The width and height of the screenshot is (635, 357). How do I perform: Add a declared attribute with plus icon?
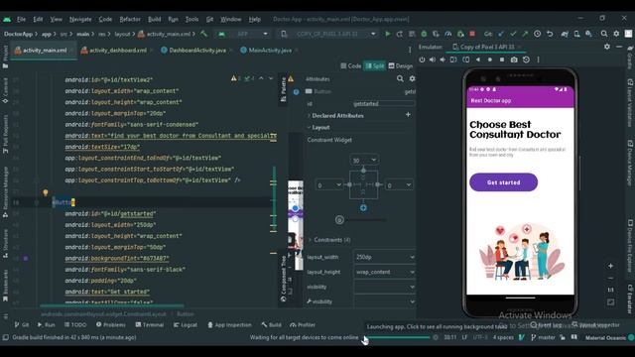[408, 115]
